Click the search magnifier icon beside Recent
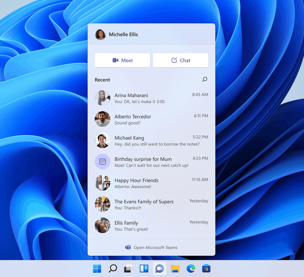Screen dimensions: 304x277 pyautogui.click(x=205, y=79)
